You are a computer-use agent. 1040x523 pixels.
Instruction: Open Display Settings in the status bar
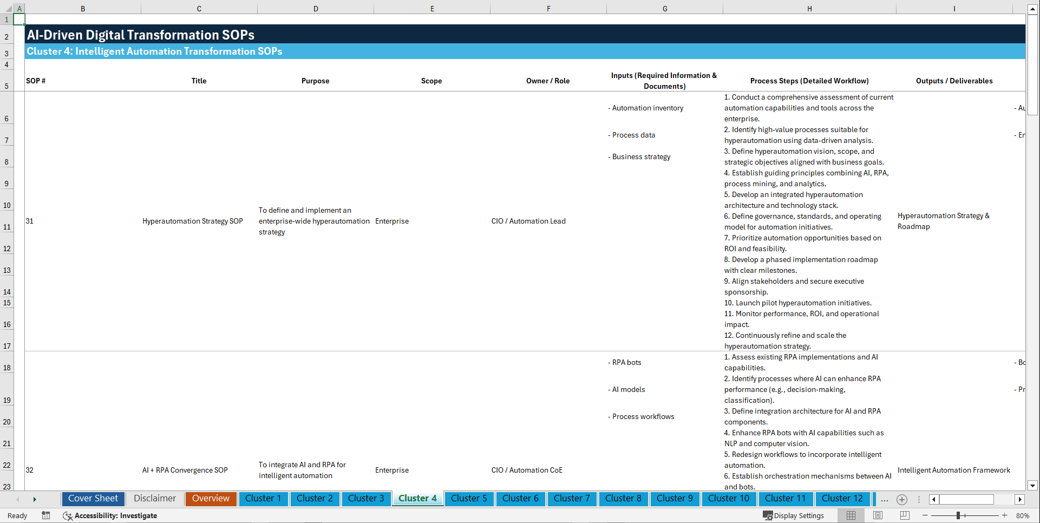click(794, 515)
